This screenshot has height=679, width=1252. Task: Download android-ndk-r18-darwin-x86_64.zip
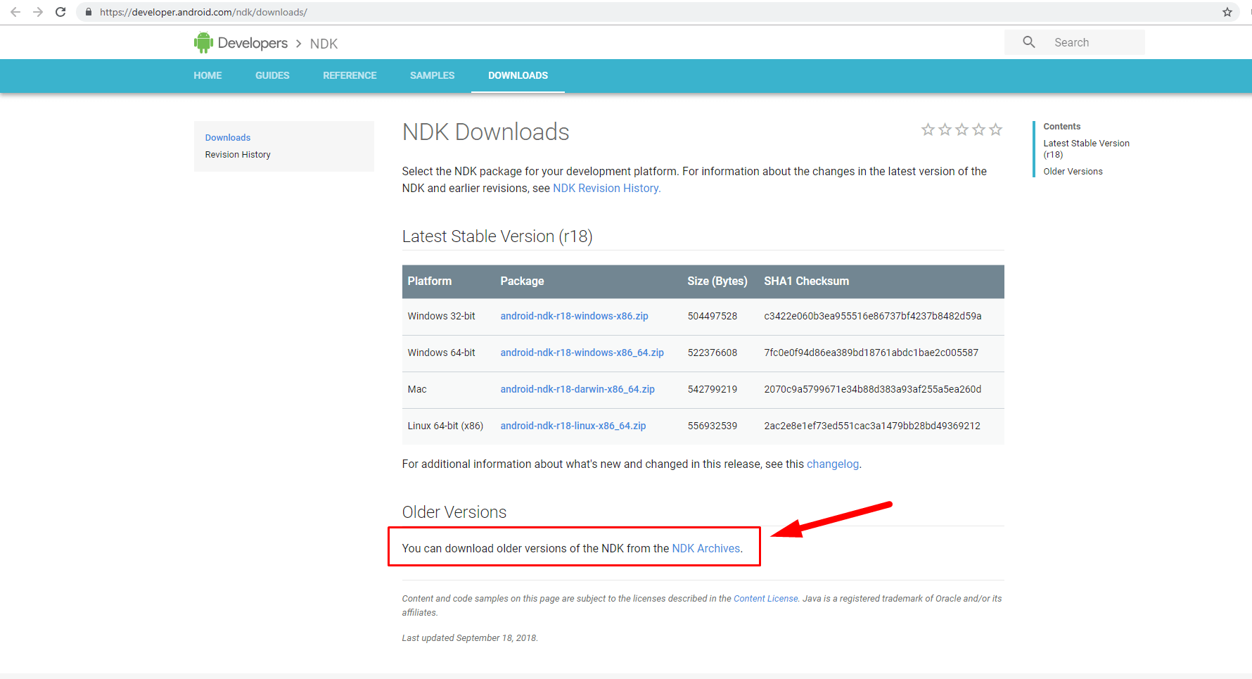click(577, 389)
